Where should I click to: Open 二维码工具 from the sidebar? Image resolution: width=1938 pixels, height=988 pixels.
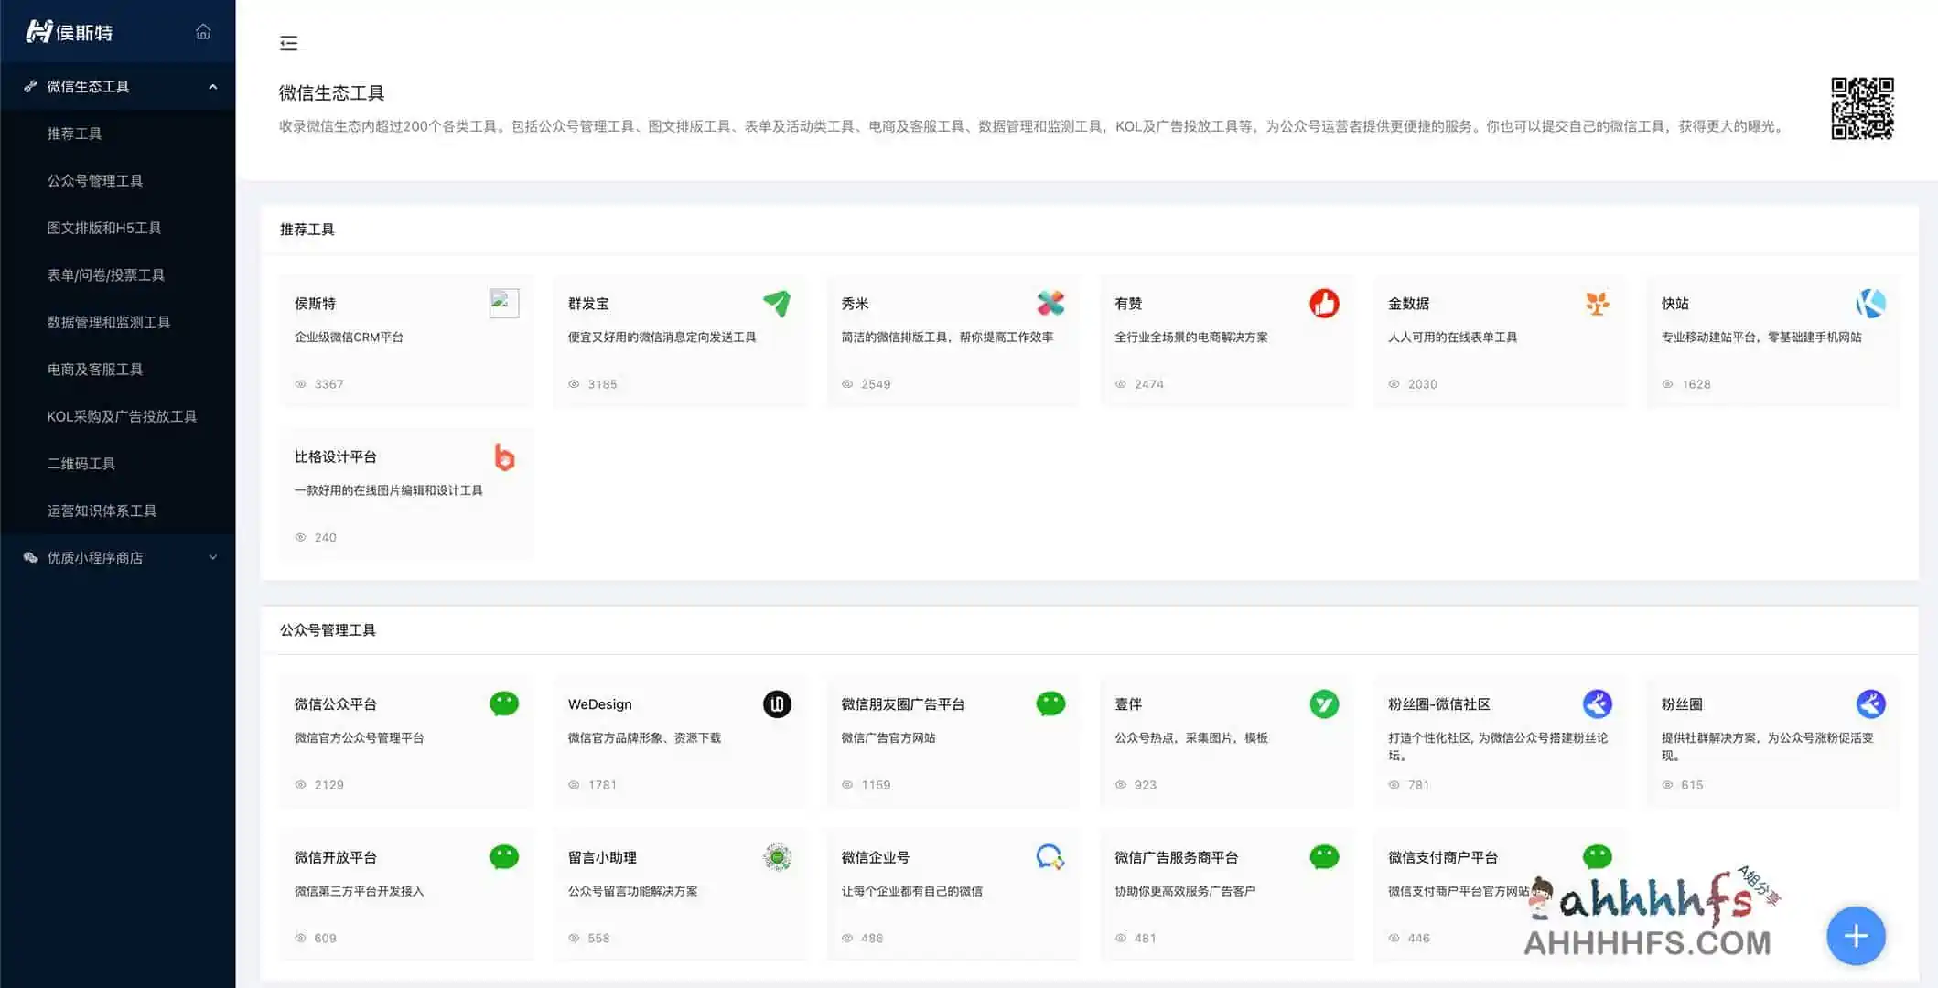(x=81, y=463)
